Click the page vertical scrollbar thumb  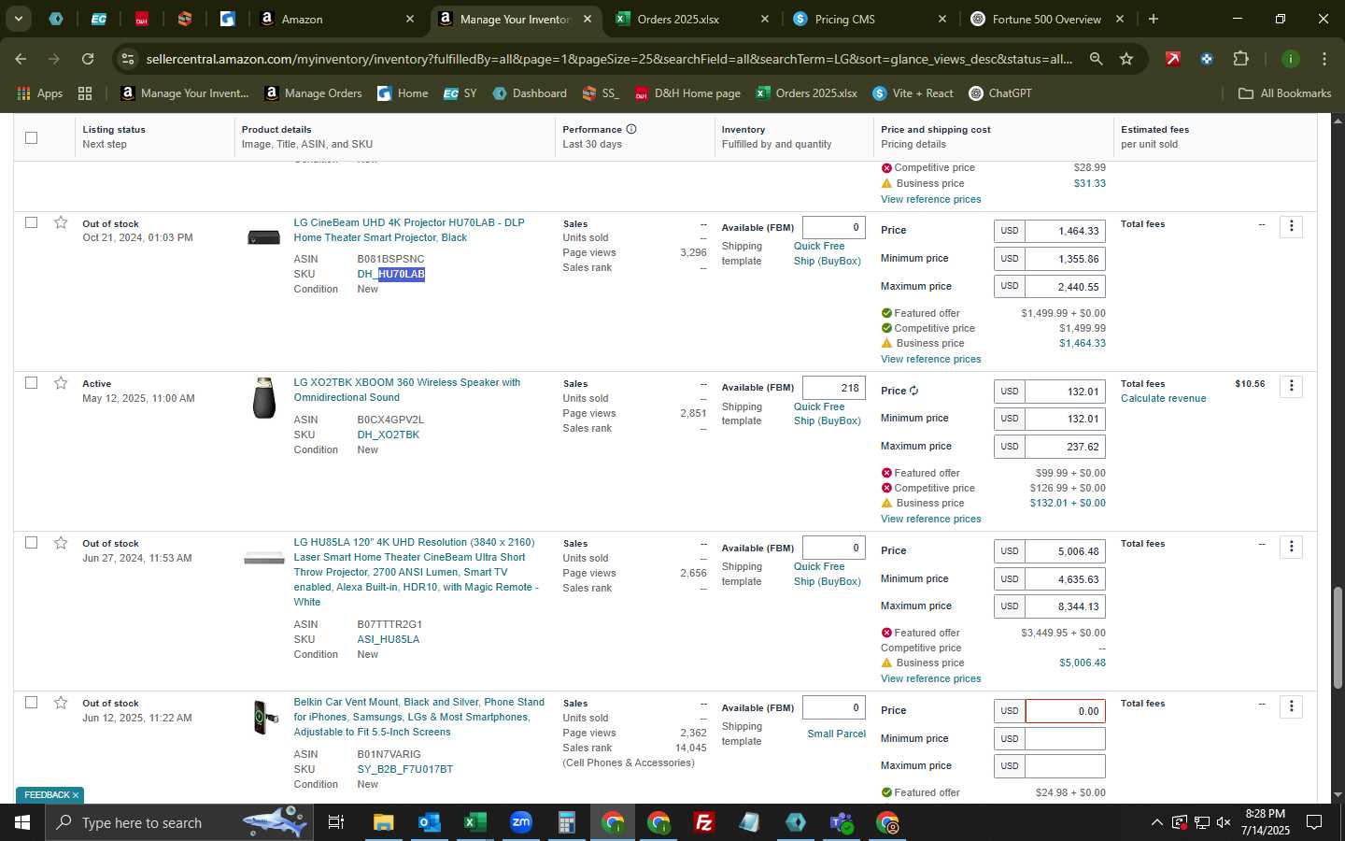click(1338, 637)
